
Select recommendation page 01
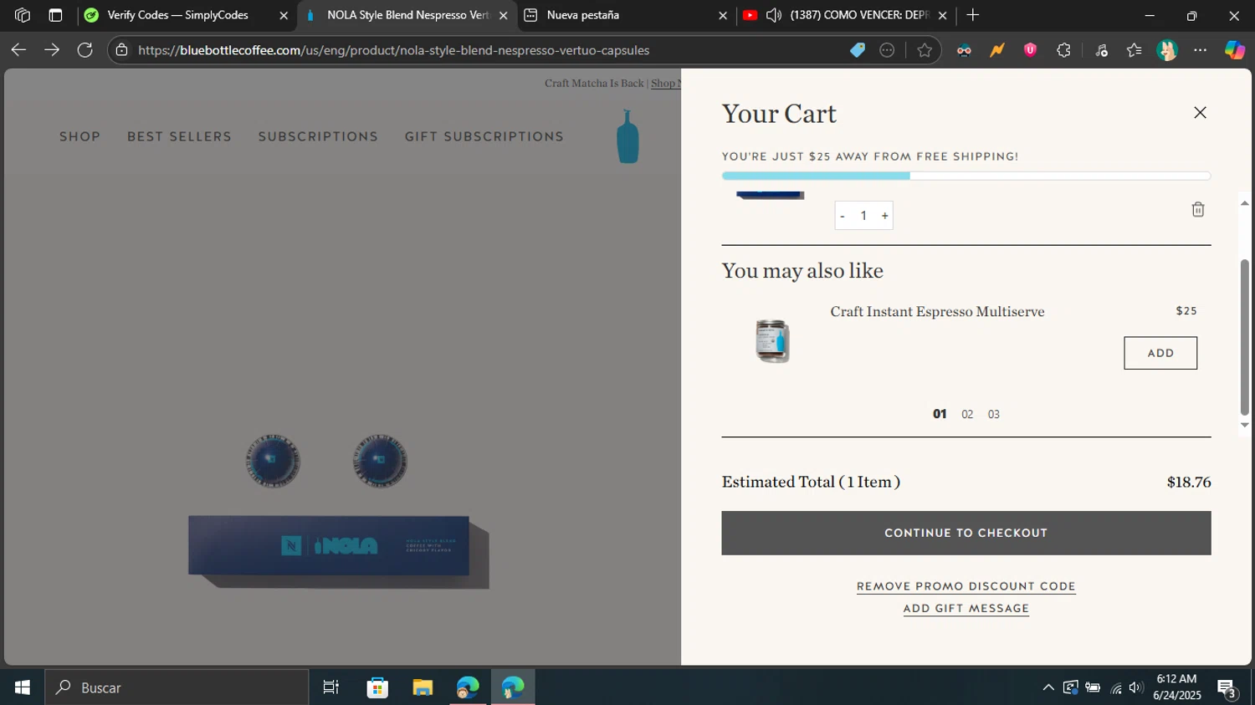(940, 414)
